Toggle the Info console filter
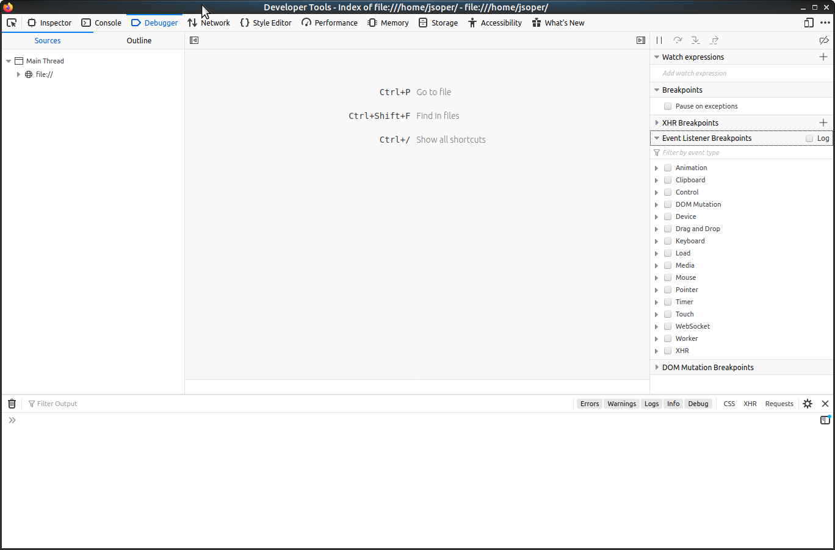835x550 pixels. tap(673, 404)
